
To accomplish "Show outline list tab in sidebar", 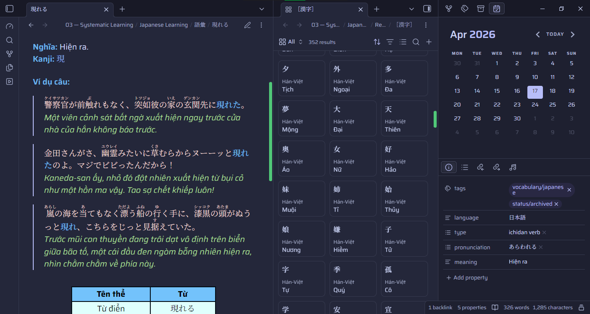I will tap(465, 167).
